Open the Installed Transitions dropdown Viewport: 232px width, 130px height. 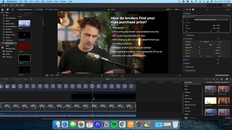[x=222, y=82]
